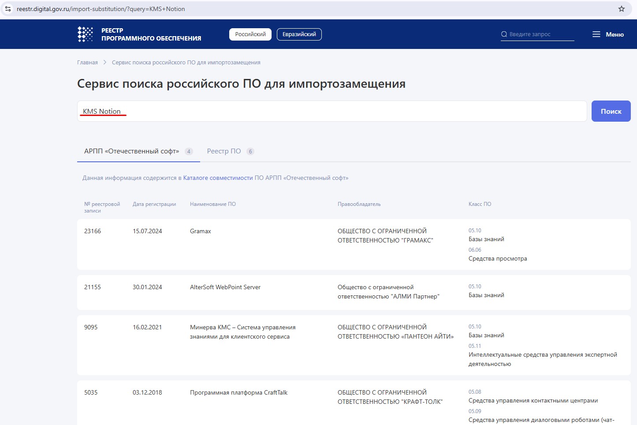The width and height of the screenshot is (637, 425).
Task: Open the registry logo home icon
Action: click(x=85, y=34)
